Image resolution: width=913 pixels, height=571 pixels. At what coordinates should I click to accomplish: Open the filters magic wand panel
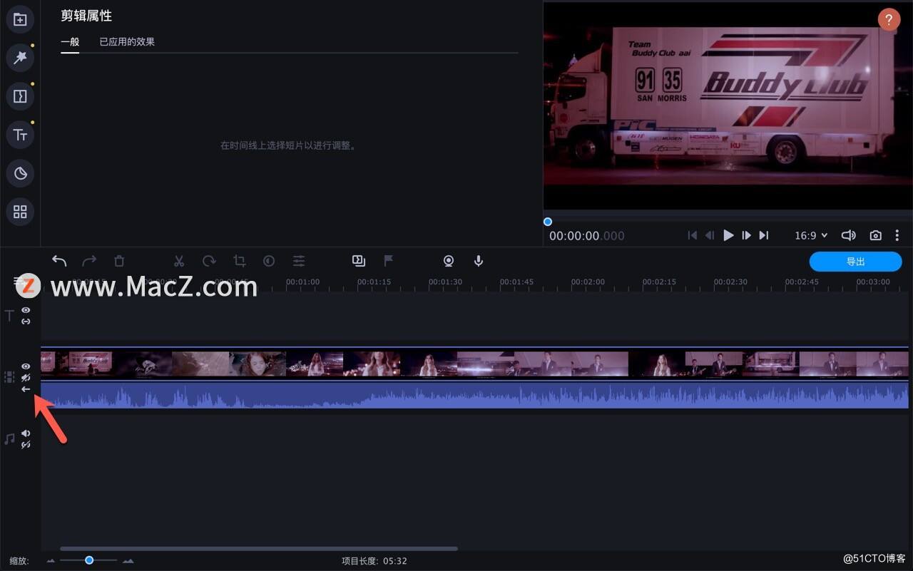coord(20,58)
